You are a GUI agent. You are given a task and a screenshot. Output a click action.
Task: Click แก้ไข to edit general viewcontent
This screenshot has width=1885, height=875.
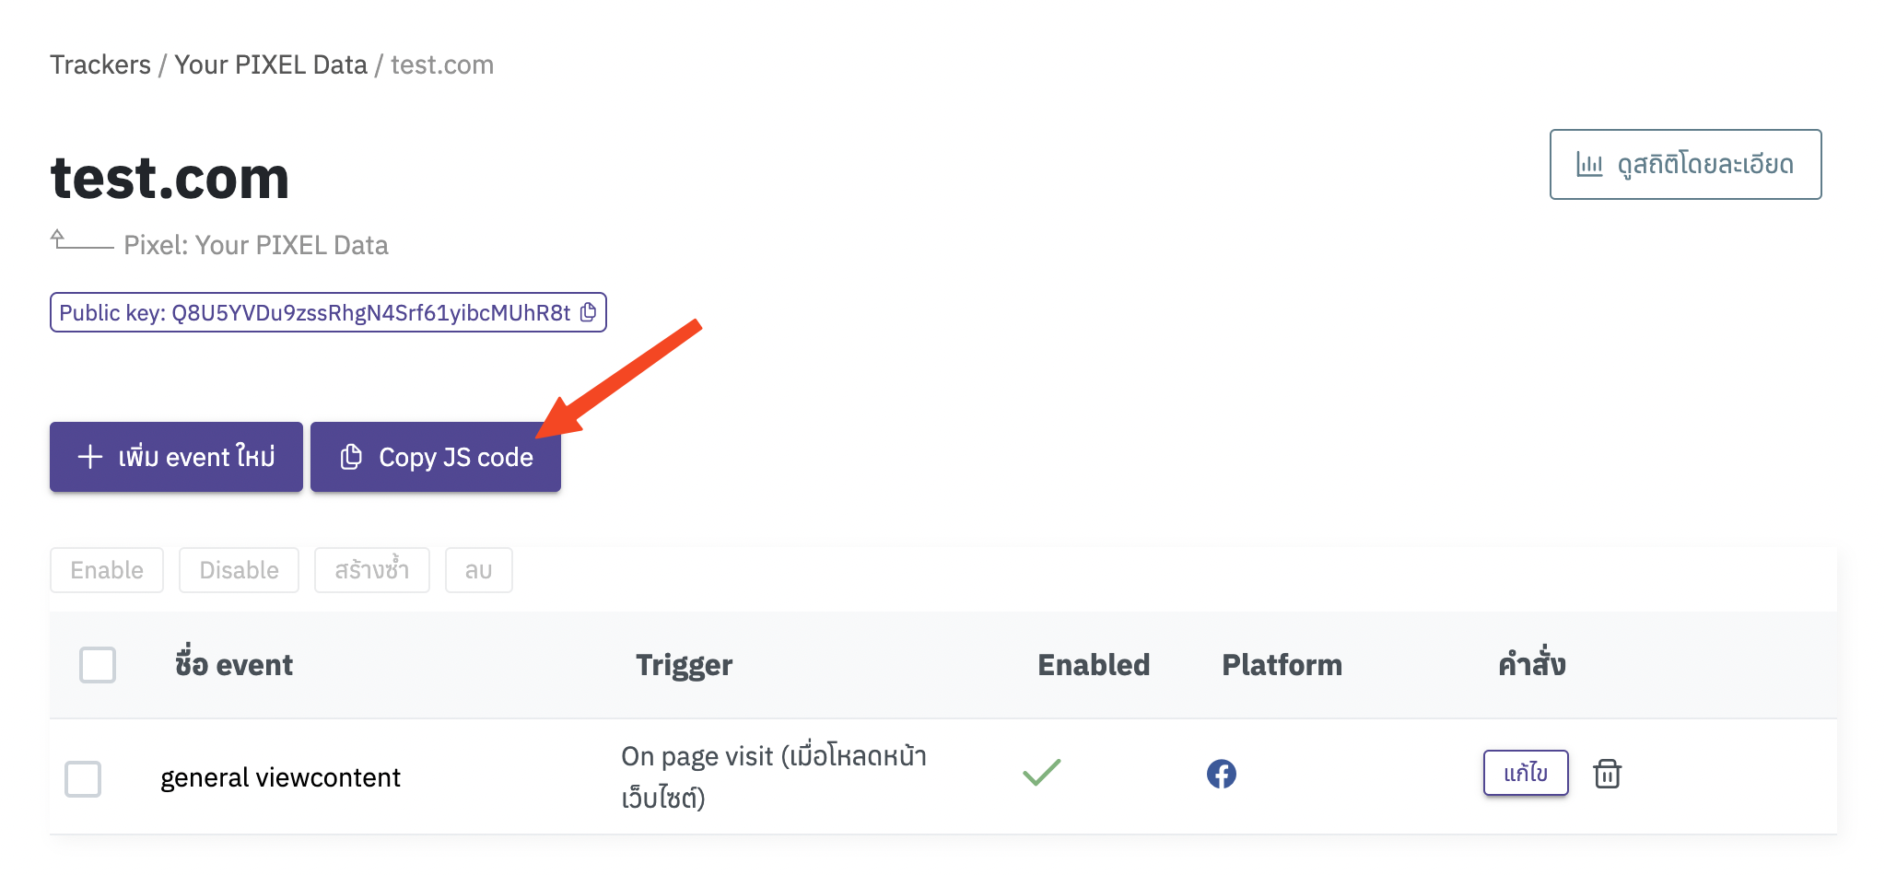[x=1525, y=773]
